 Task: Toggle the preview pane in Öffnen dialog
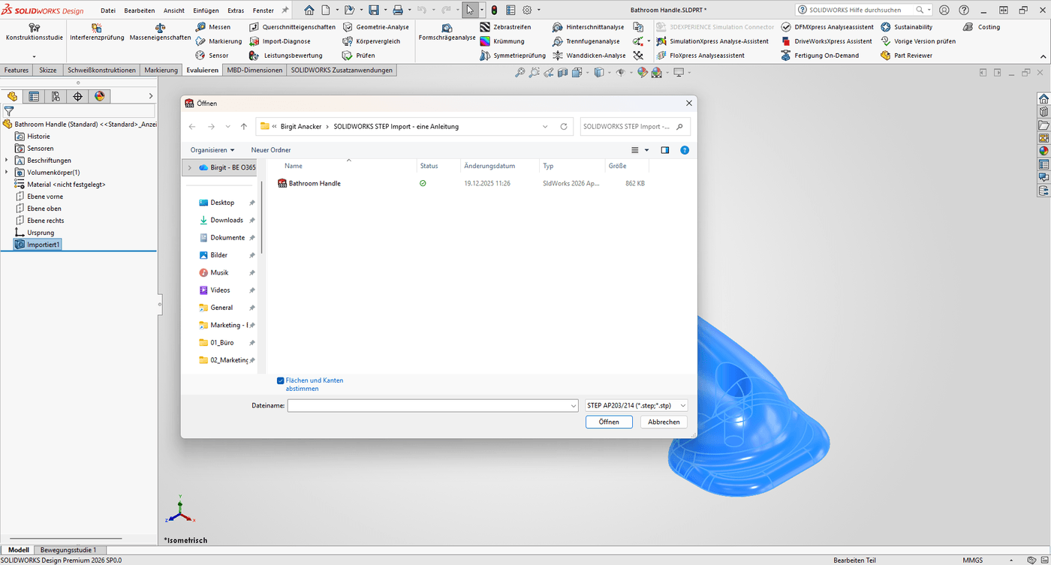point(664,149)
